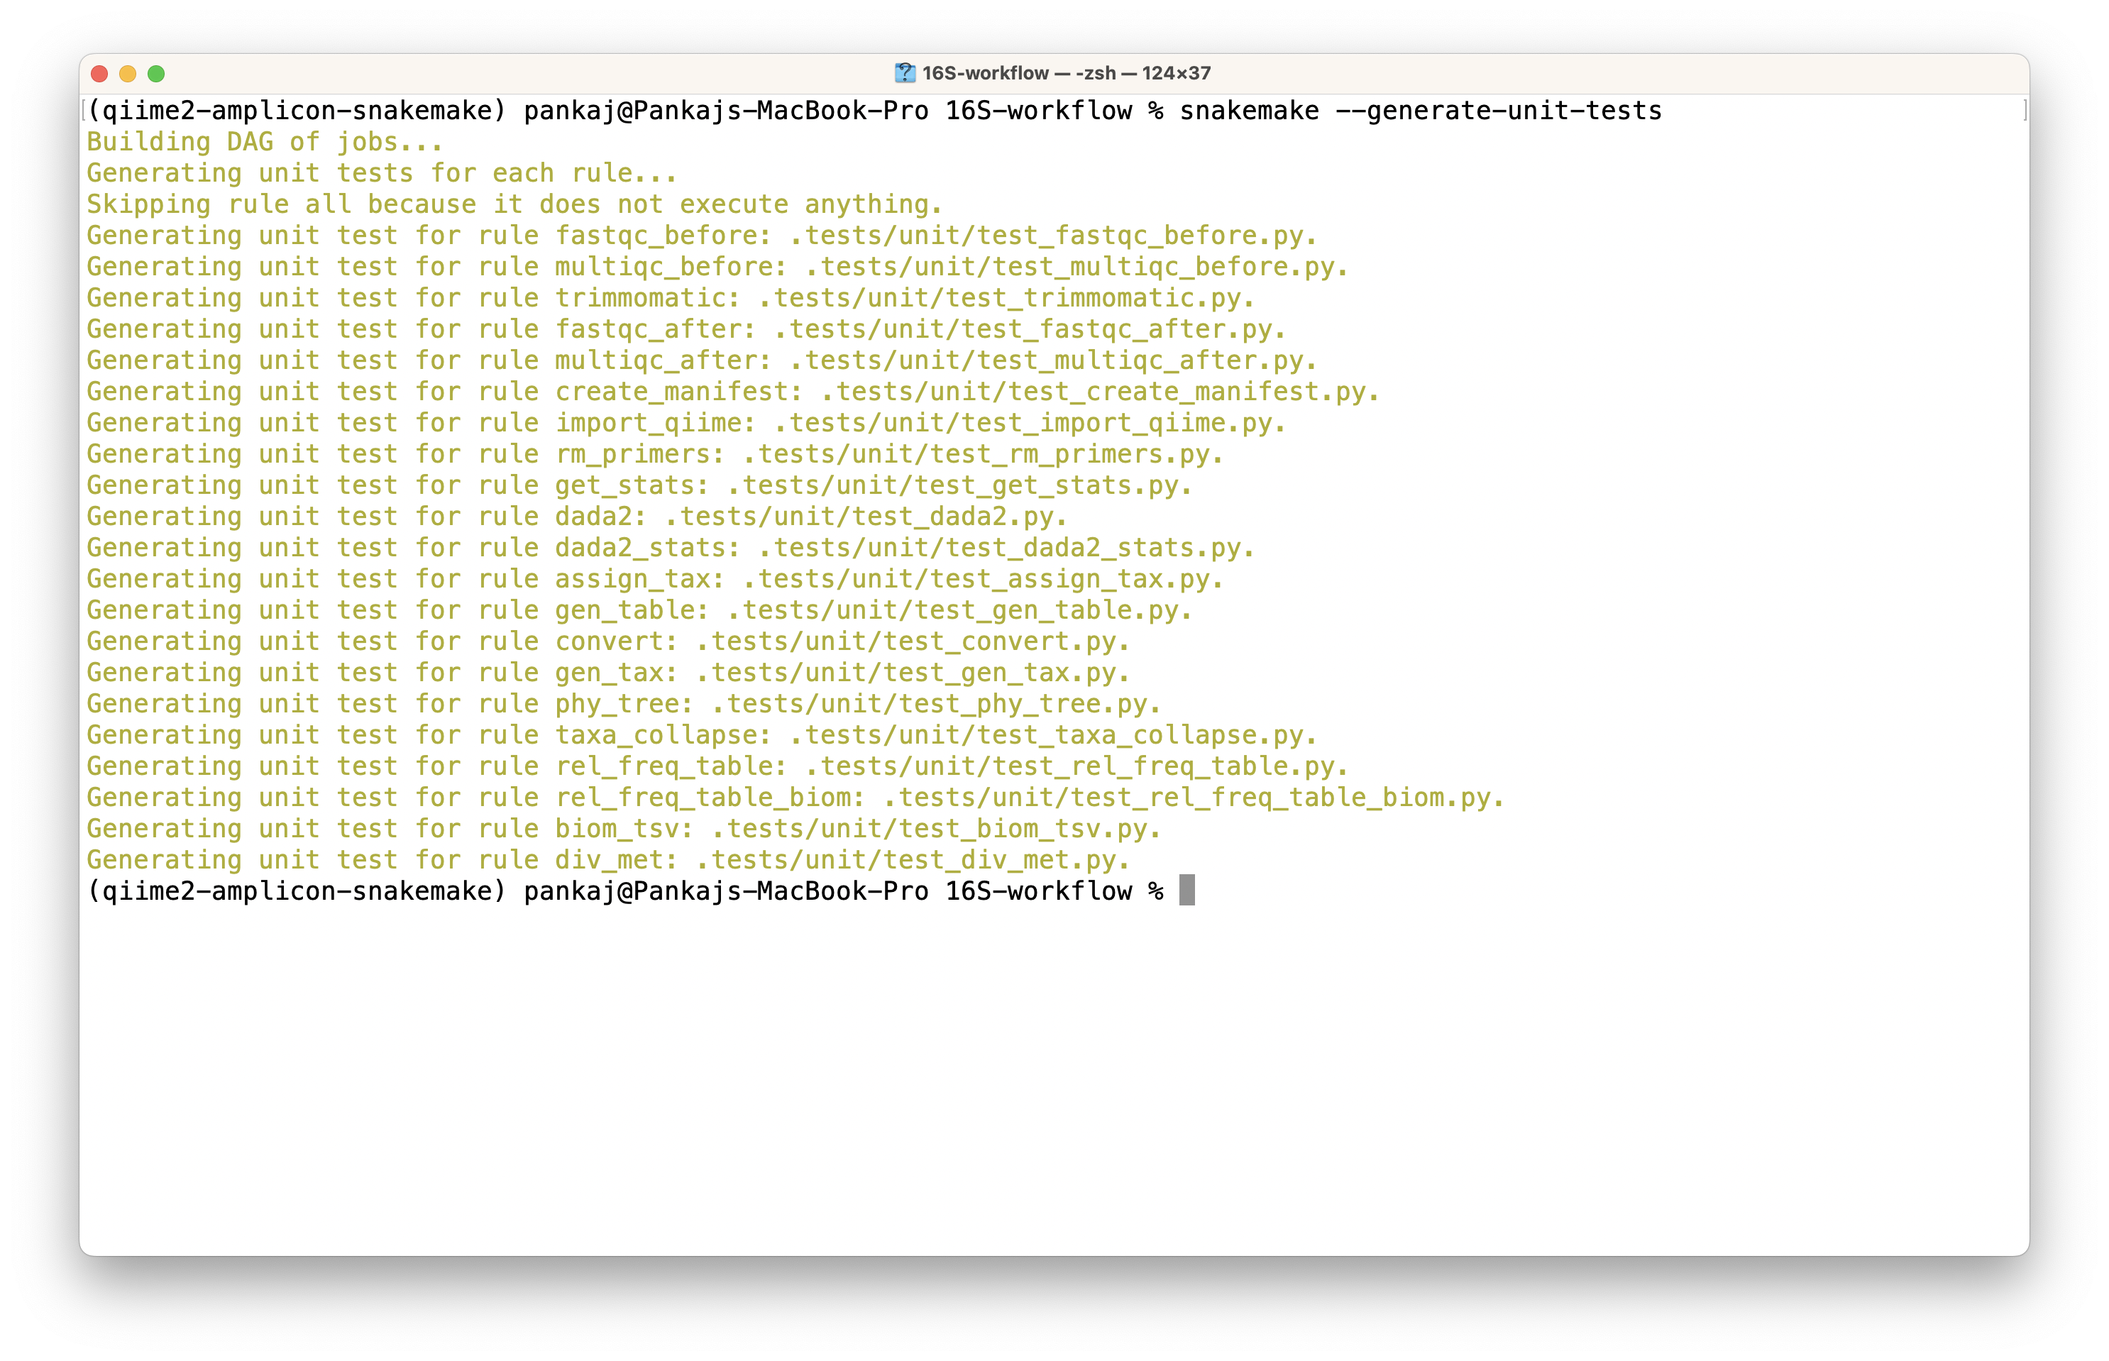The height and width of the screenshot is (1361, 2109).
Task: Click the phy_tree unit test line
Action: pyautogui.click(x=623, y=703)
